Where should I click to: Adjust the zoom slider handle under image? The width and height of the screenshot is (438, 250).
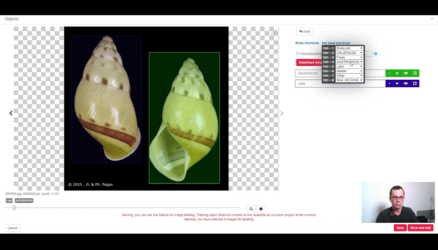(14, 207)
